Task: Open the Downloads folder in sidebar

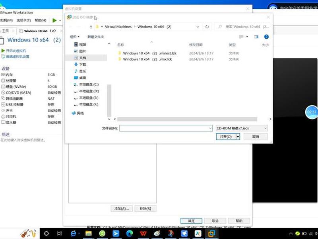Action: (x=80, y=65)
